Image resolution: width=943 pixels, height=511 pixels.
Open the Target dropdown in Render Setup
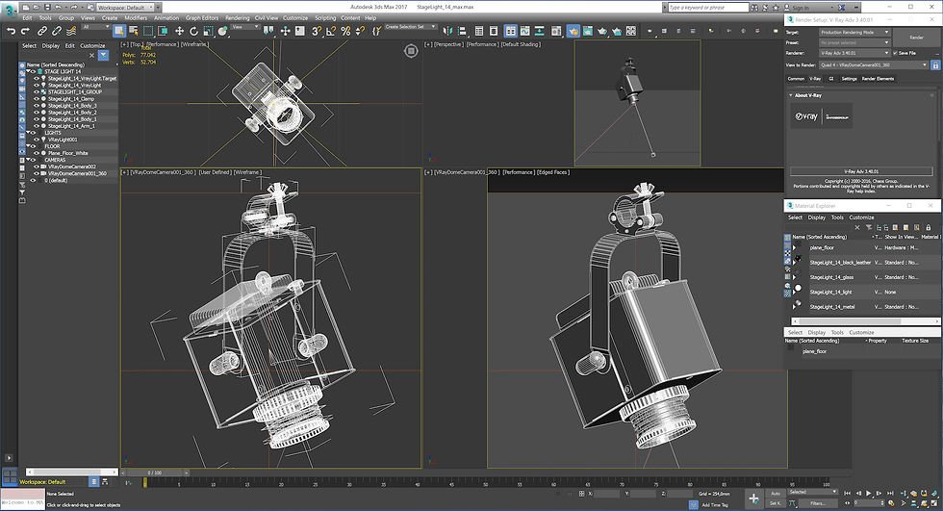[x=854, y=32]
